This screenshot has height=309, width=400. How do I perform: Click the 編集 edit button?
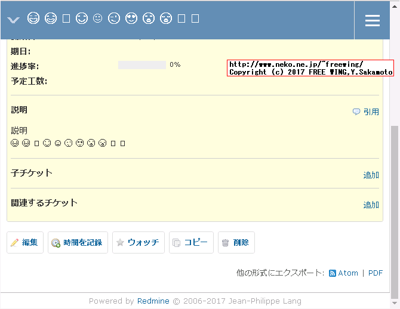click(x=25, y=242)
